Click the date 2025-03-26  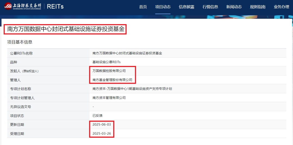(102, 134)
